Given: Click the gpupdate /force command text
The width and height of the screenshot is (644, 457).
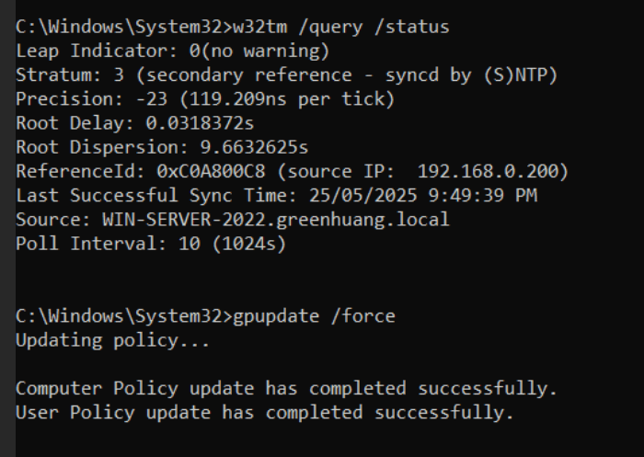Looking at the screenshot, I should click(x=314, y=316).
